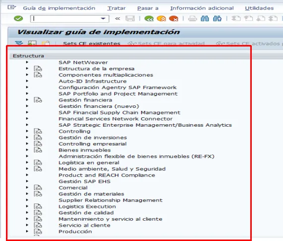Expand the Gestión financiera (nuevo) node
The image size is (283, 241).
tap(27, 106)
